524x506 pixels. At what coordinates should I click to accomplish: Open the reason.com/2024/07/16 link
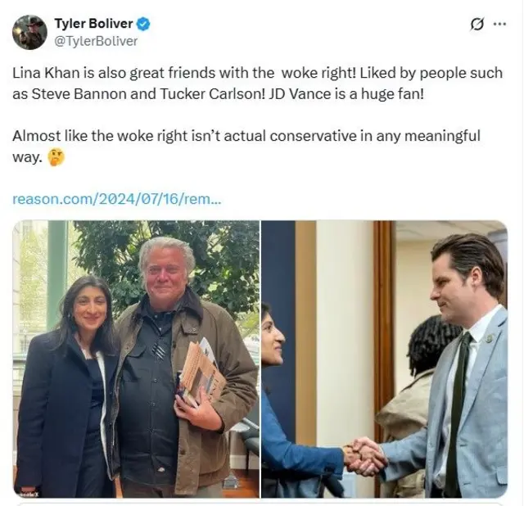(x=116, y=199)
